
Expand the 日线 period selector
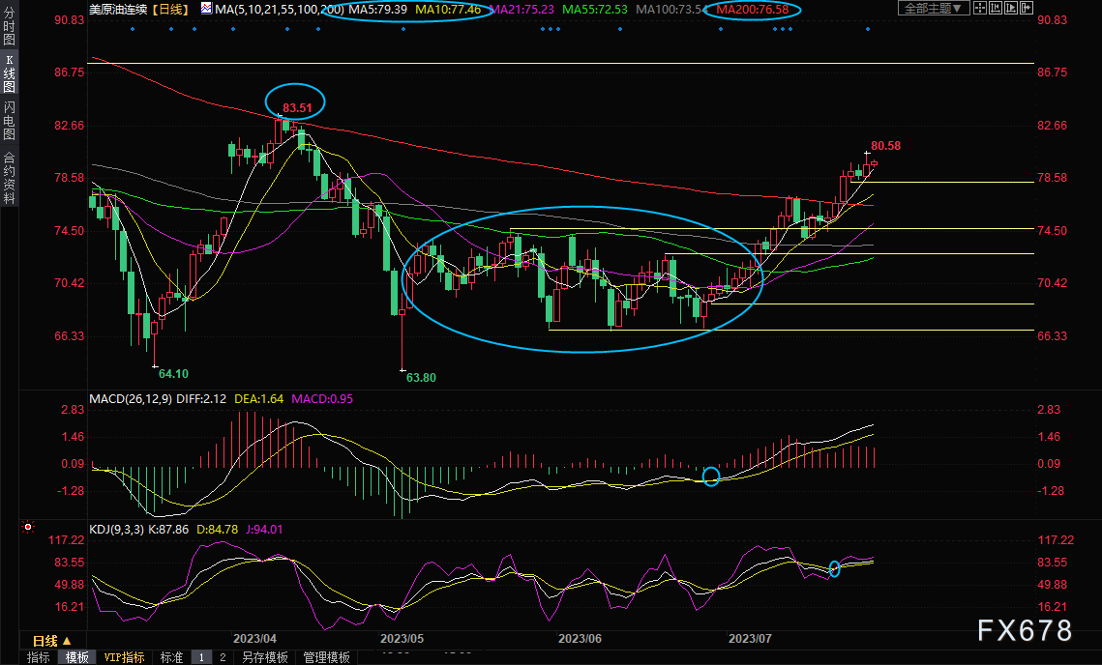(x=52, y=641)
